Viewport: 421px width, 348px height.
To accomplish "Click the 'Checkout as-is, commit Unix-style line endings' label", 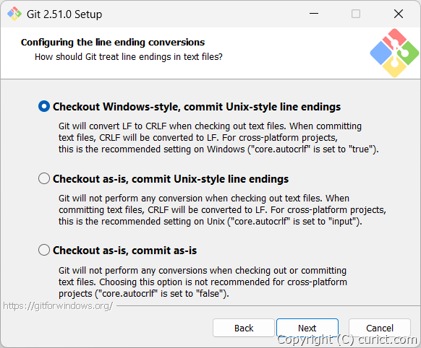I will coord(171,178).
